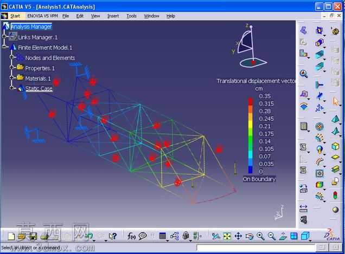Activate the Rotate view icon

click(250, 236)
